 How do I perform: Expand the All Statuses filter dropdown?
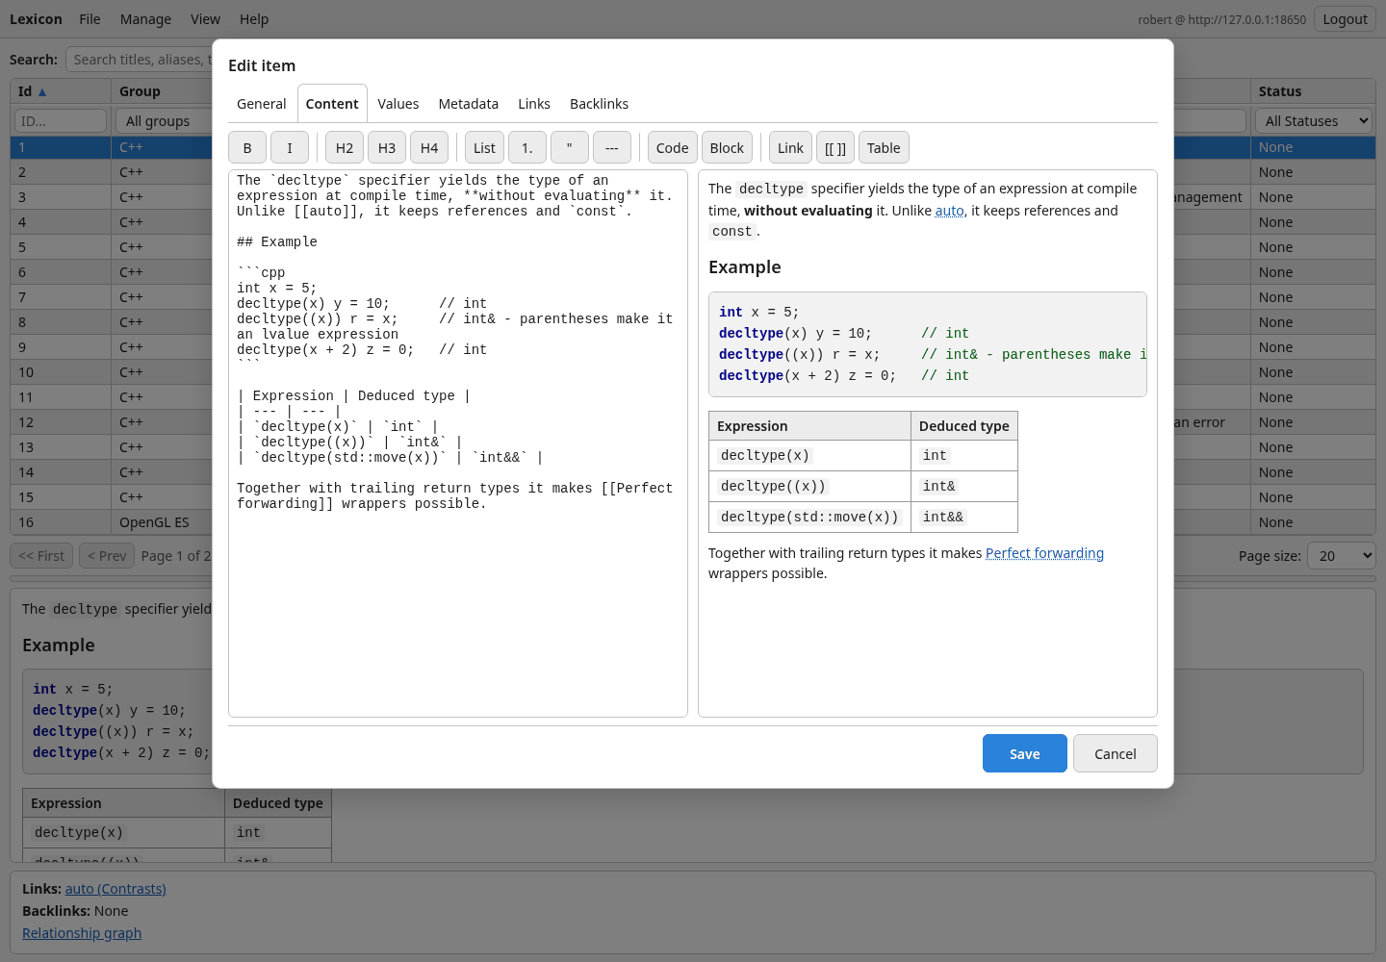pyautogui.click(x=1315, y=121)
